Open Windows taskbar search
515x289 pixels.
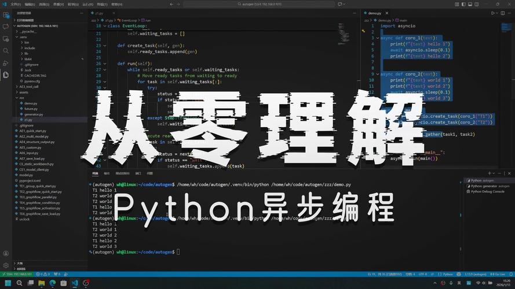coord(19,283)
